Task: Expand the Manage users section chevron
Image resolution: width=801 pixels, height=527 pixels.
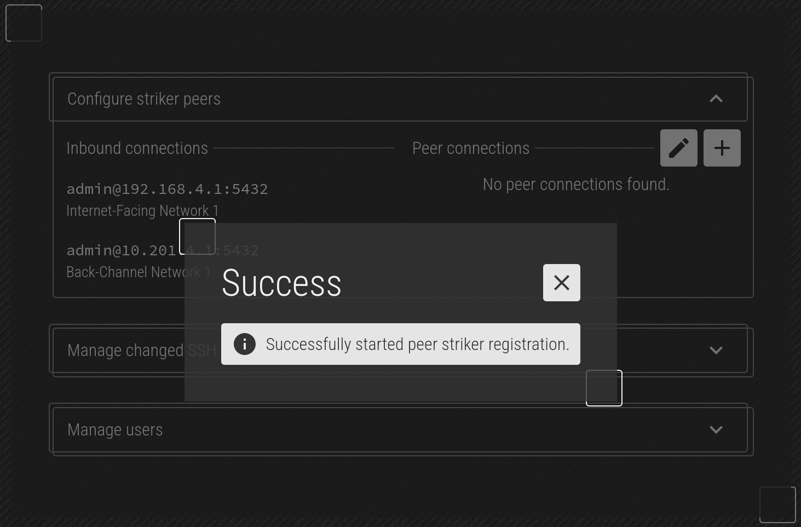Action: 716,429
